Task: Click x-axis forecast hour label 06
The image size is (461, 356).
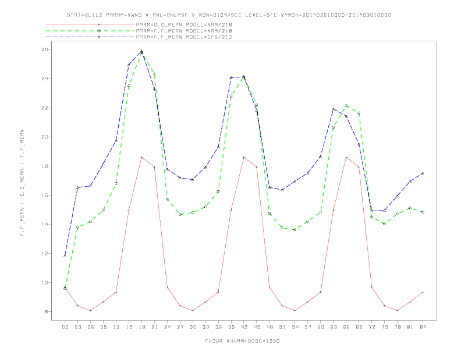Action: point(91,327)
